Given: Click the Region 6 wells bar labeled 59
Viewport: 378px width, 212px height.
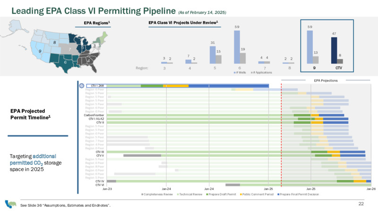Looking at the screenshot, I should pos(237,47).
